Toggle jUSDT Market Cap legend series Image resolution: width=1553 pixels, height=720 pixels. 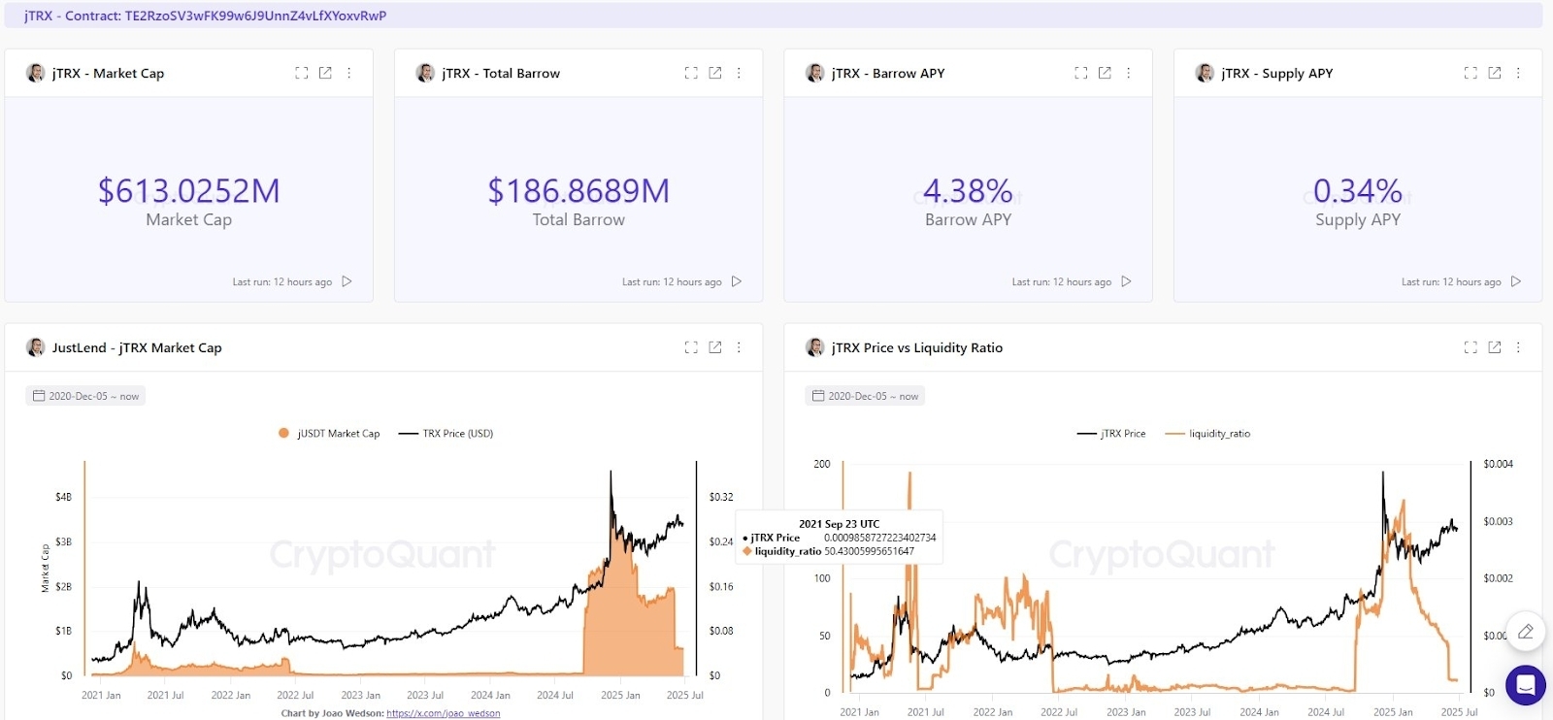[329, 434]
